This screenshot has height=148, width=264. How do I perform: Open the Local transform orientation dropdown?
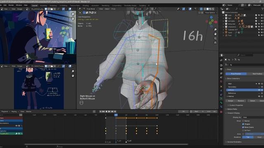point(139,9)
